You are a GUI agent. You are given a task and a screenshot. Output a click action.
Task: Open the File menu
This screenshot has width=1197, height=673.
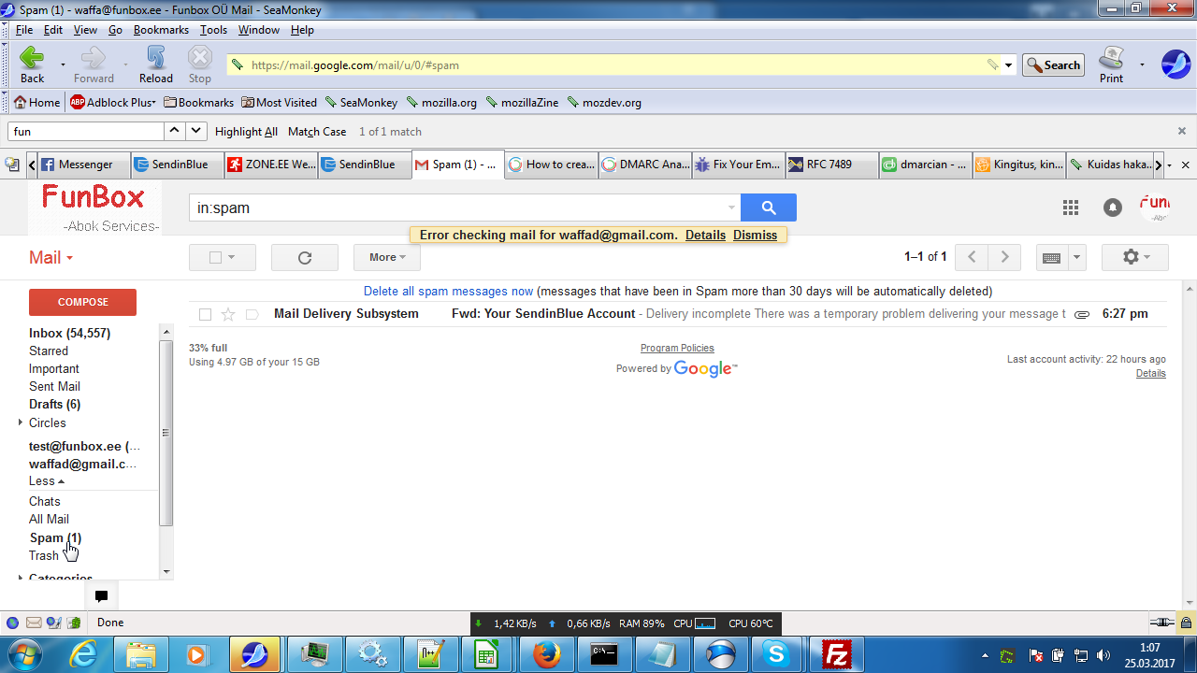[x=24, y=30]
